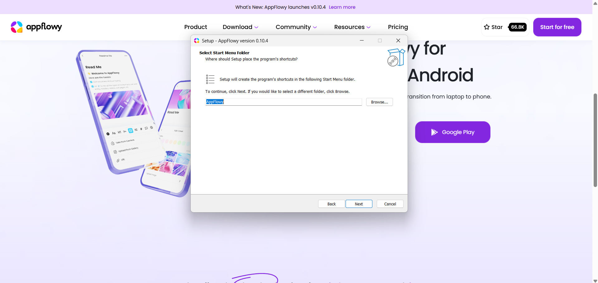Cancel the AppFlowy installation
The height and width of the screenshot is (283, 598).
click(390, 204)
